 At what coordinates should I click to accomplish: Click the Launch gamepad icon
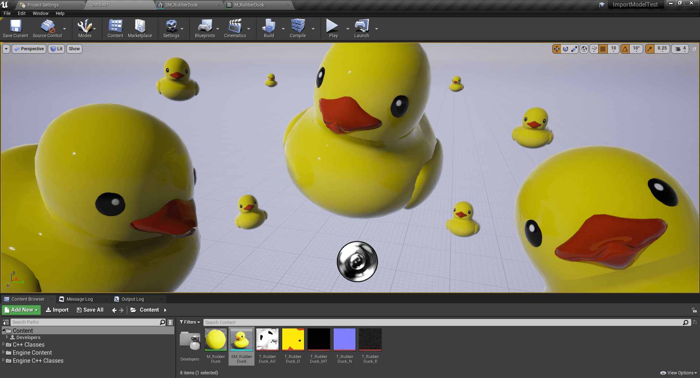(361, 26)
